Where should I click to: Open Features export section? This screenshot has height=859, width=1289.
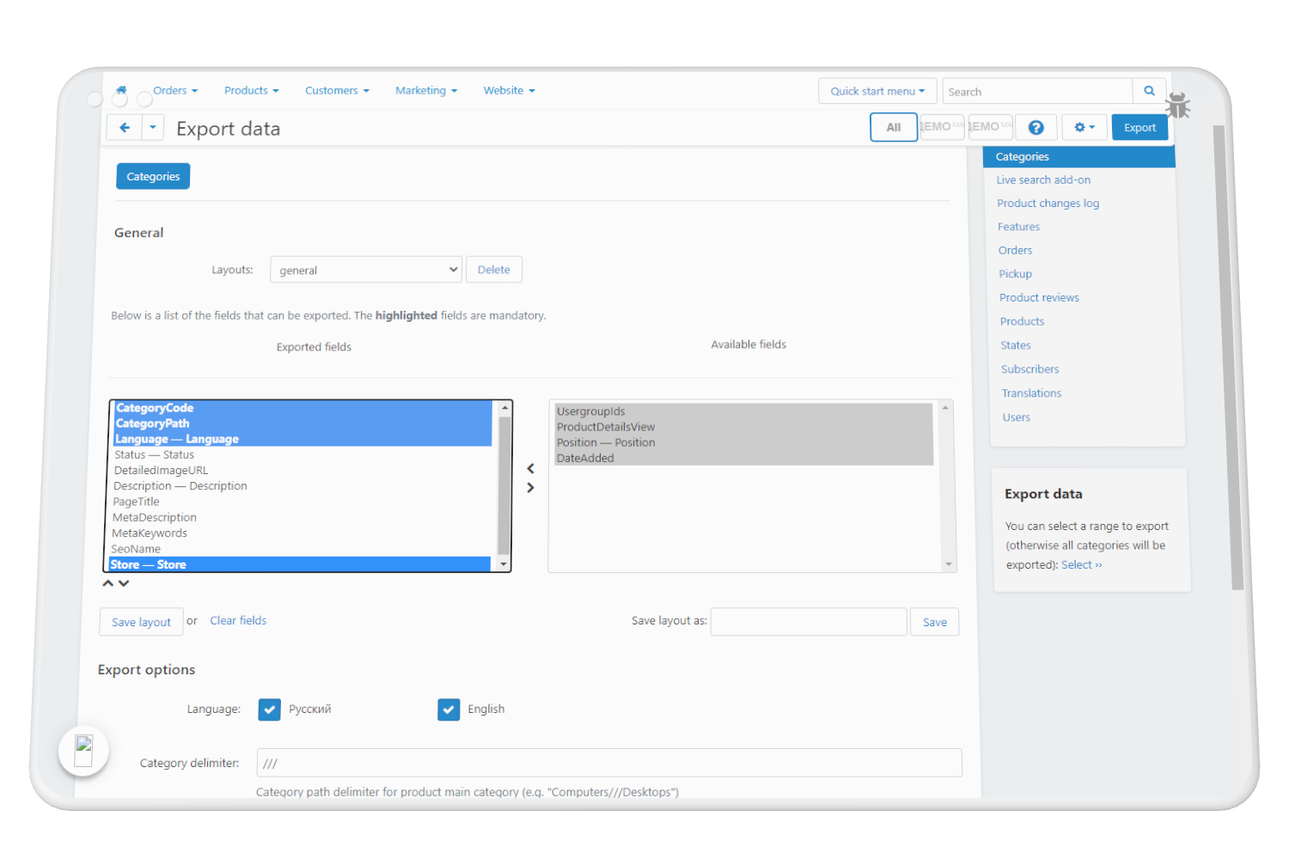(x=1018, y=227)
